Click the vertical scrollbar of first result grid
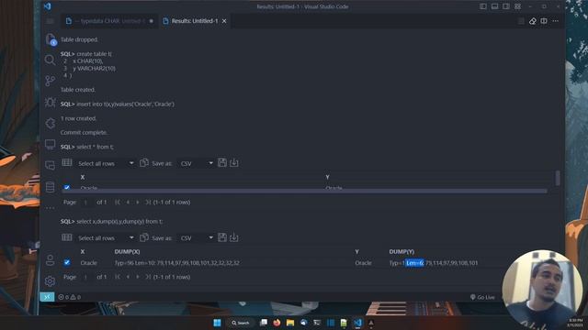Image resolution: width=588 pixels, height=330 pixels. click(x=558, y=178)
